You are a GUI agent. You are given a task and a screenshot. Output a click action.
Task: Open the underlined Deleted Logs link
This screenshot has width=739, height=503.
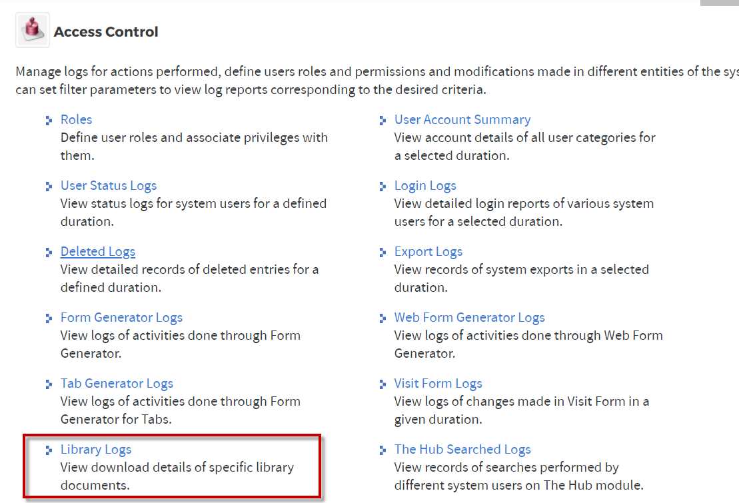pyautogui.click(x=97, y=252)
